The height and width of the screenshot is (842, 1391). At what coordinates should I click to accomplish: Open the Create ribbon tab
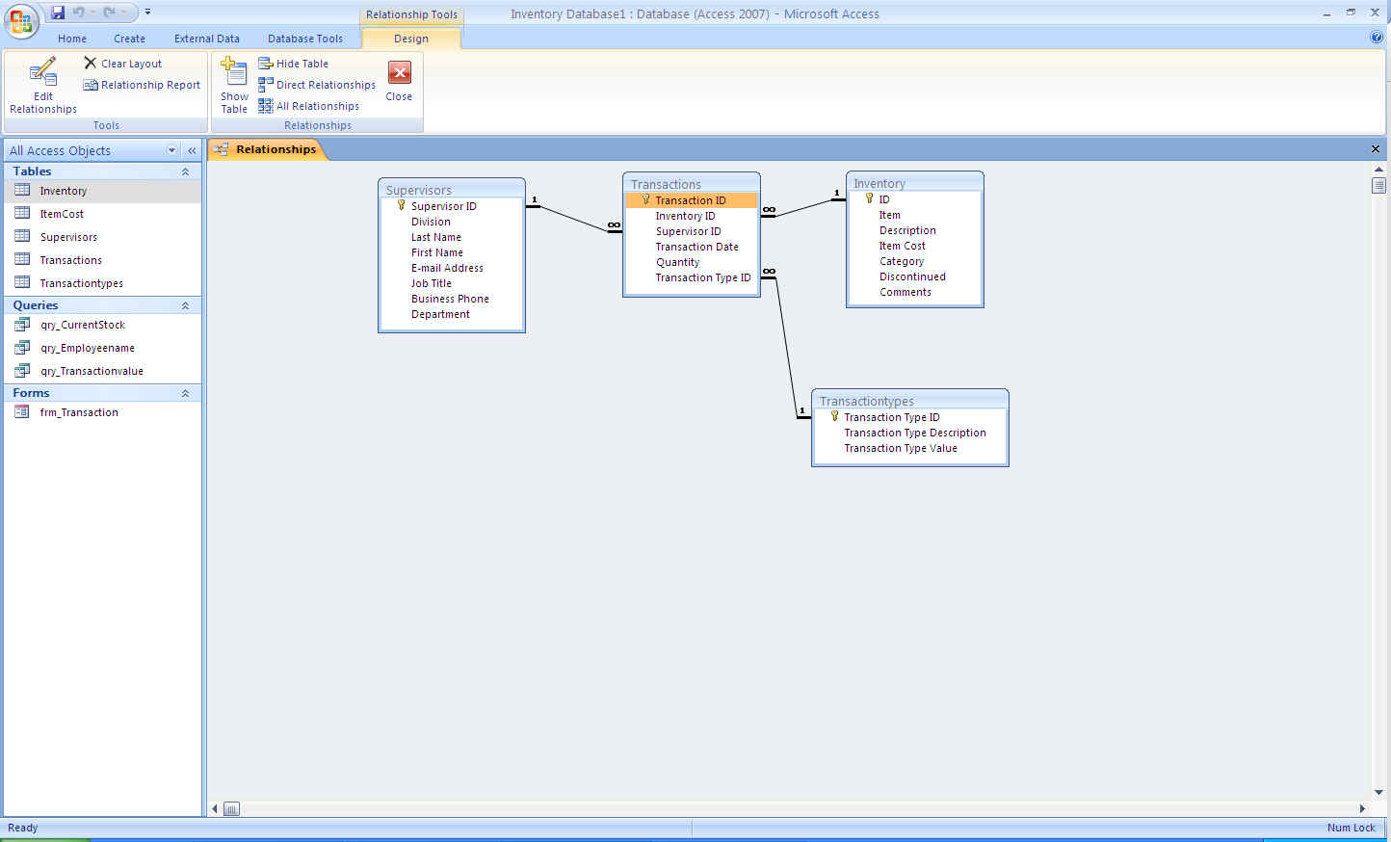click(x=129, y=39)
